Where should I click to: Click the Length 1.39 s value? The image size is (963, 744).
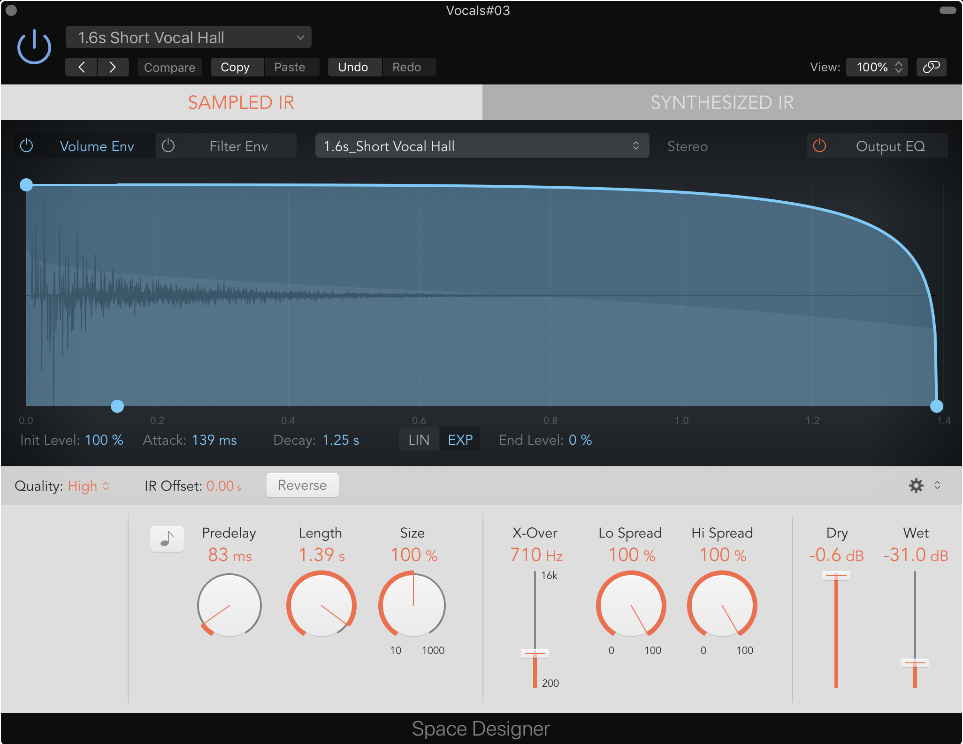coord(322,555)
